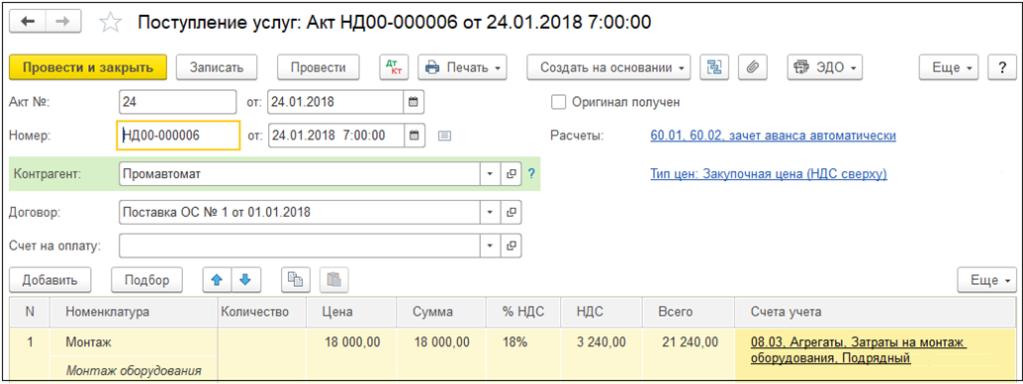Expand the Договор dropdown arrow
The height and width of the screenshot is (384, 1023).
tap(491, 212)
